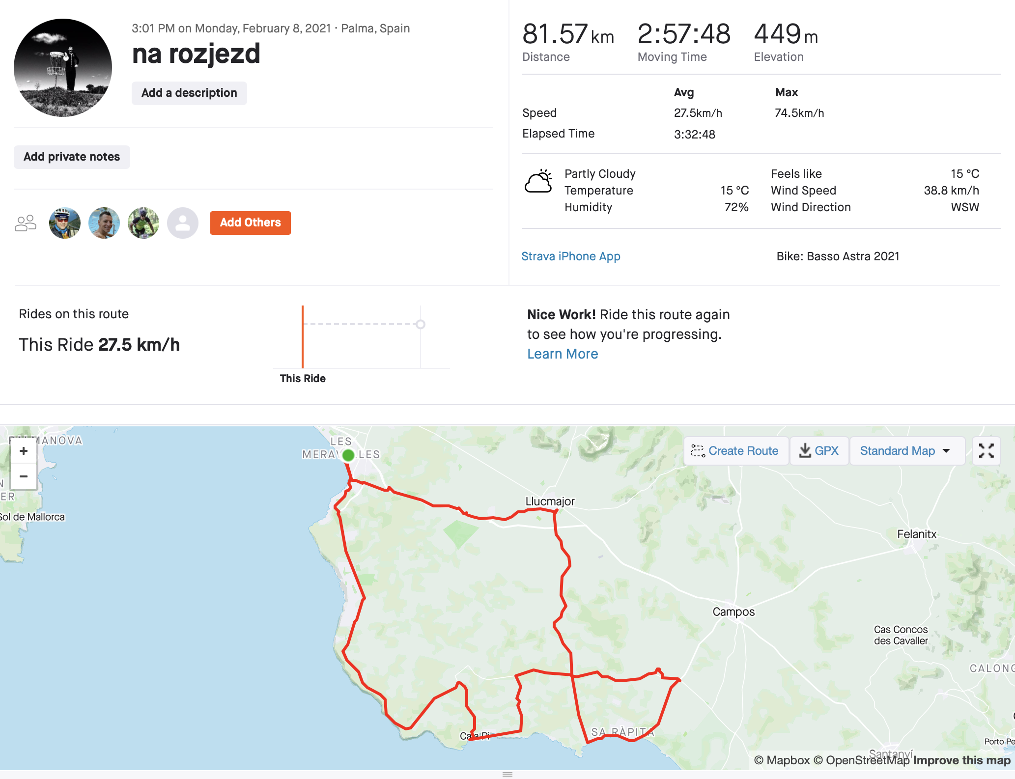Click the blank placeholder athlete avatar
This screenshot has width=1015, height=779.
click(x=183, y=223)
